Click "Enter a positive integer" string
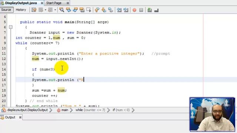 coord(109,54)
